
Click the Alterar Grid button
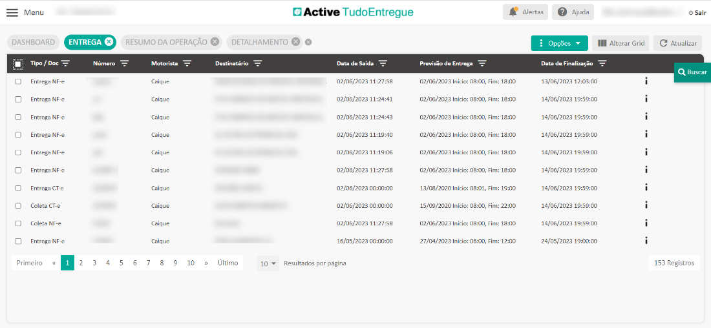(621, 43)
